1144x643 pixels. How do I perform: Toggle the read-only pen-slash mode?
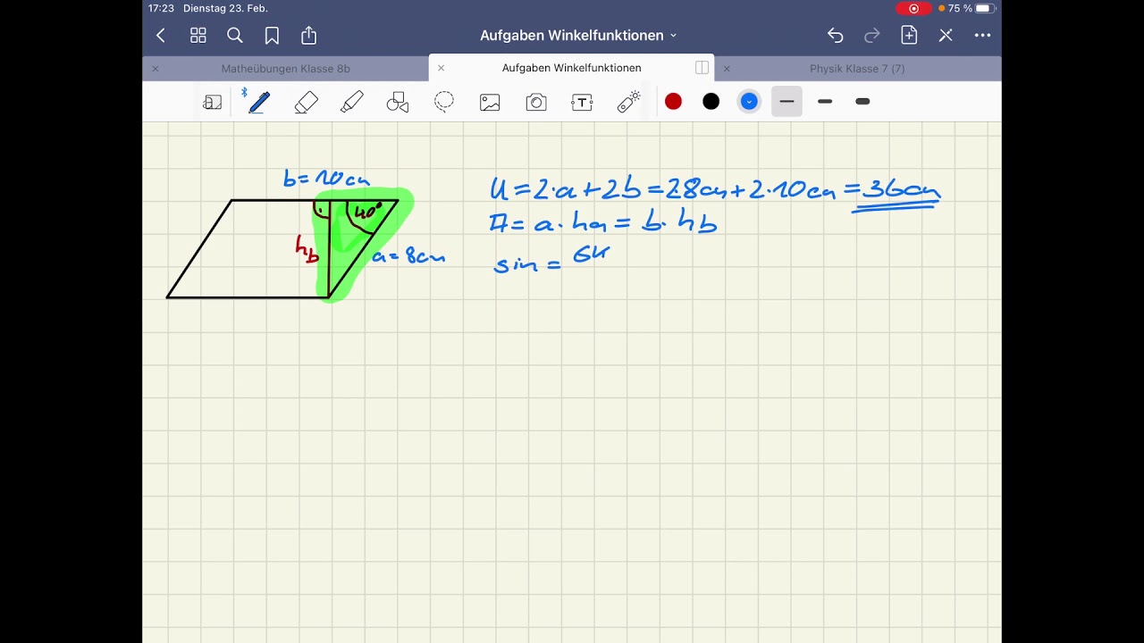(x=946, y=35)
